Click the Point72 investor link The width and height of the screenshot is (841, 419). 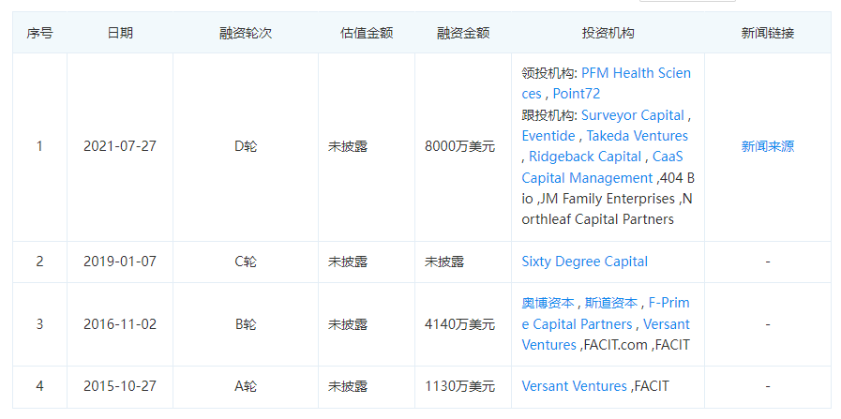click(x=577, y=94)
